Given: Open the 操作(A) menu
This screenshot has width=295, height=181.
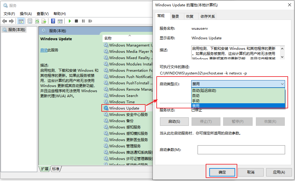Looking at the screenshot, I should point(26,14).
